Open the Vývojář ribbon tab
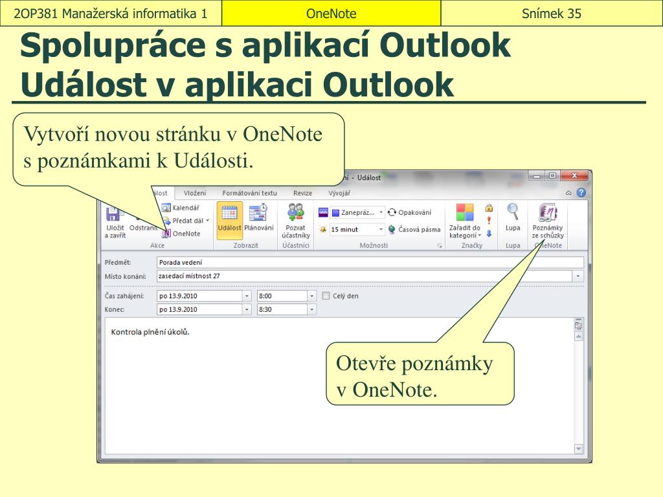Viewport: 663px width, 497px height. pos(339,193)
